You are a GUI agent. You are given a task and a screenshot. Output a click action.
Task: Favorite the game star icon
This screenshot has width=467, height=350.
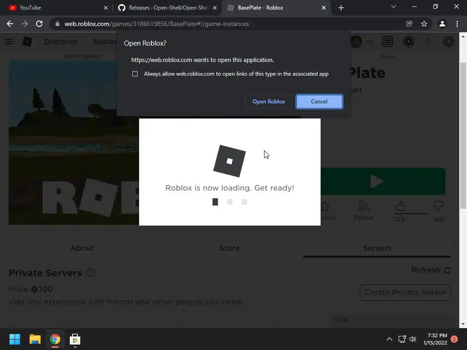[325, 206]
